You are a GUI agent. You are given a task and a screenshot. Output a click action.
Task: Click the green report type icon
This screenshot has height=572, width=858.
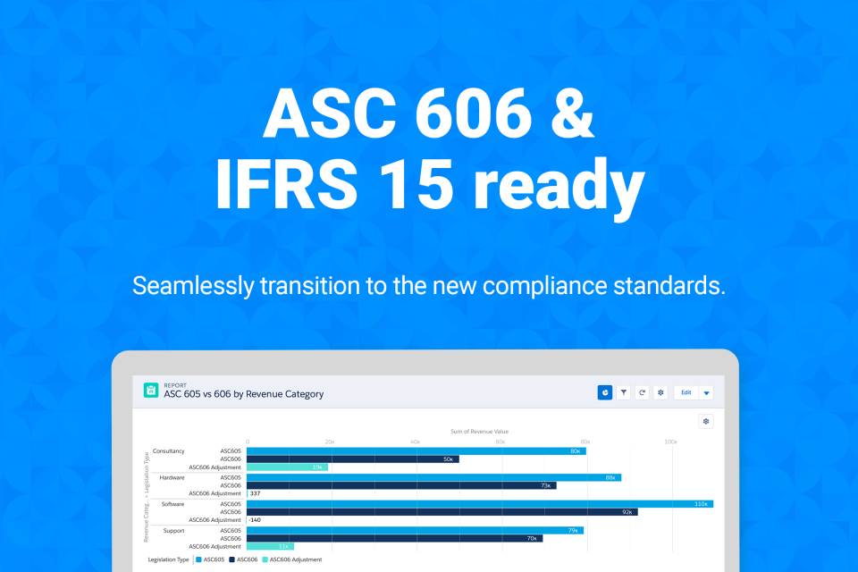149,391
